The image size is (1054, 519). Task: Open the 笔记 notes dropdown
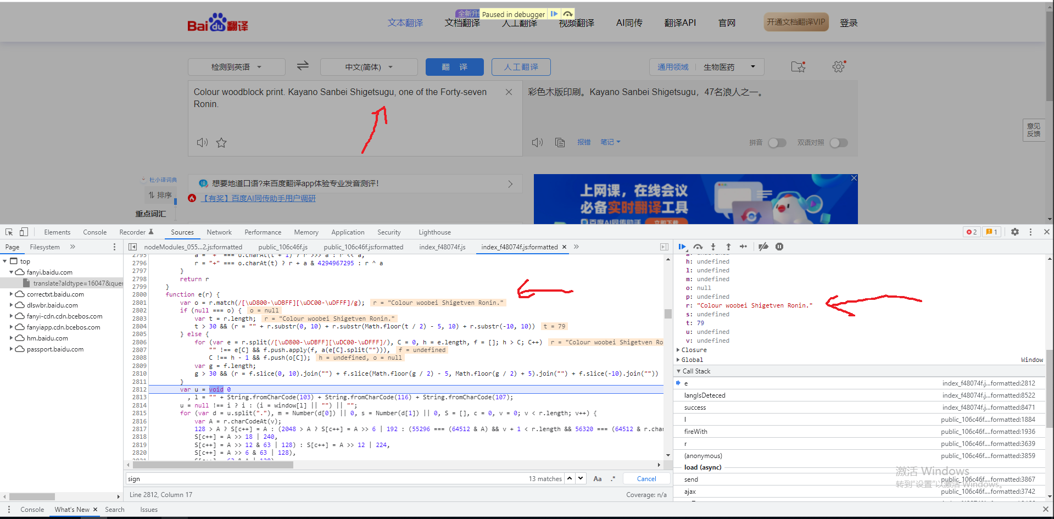(x=610, y=142)
